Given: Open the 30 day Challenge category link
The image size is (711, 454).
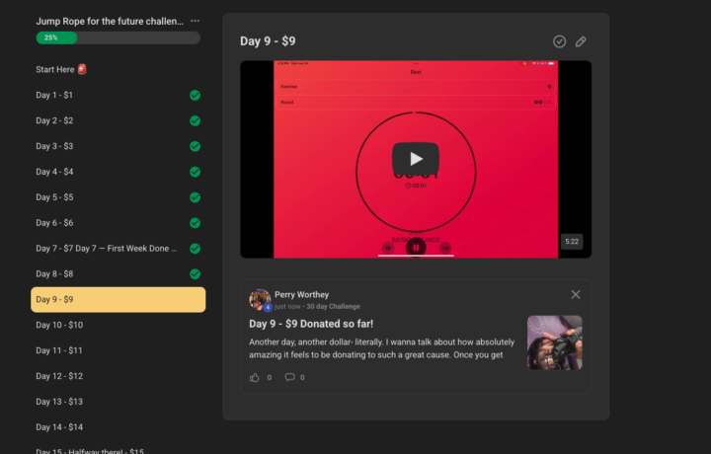Looking at the screenshot, I should click(334, 307).
